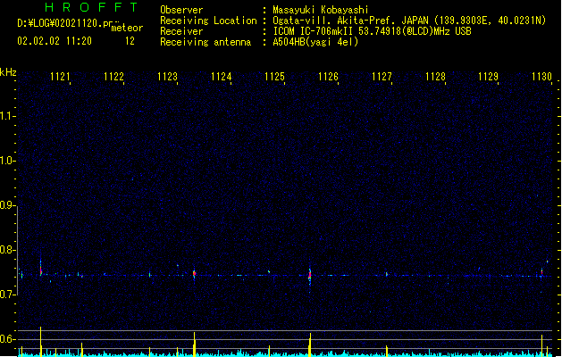
Task: Click the 1128 time axis marker
Action: (435, 76)
